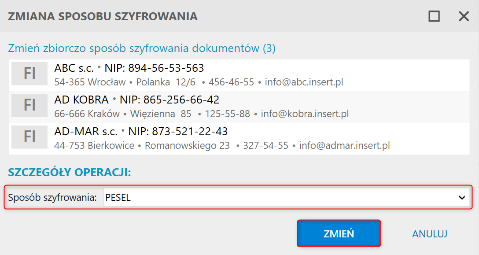Image resolution: width=479 pixels, height=255 pixels.
Task: Close the ZMIANA SPOSOBU SZYFROWANIA dialog
Action: coord(464,16)
